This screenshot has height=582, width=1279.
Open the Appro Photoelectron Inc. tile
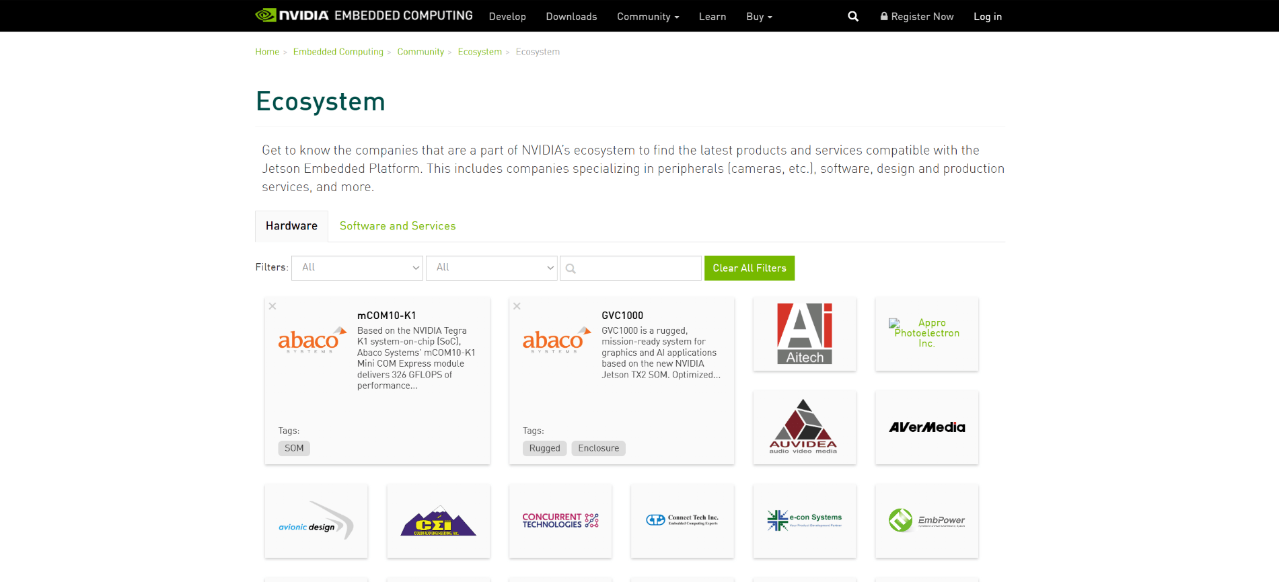pyautogui.click(x=926, y=334)
